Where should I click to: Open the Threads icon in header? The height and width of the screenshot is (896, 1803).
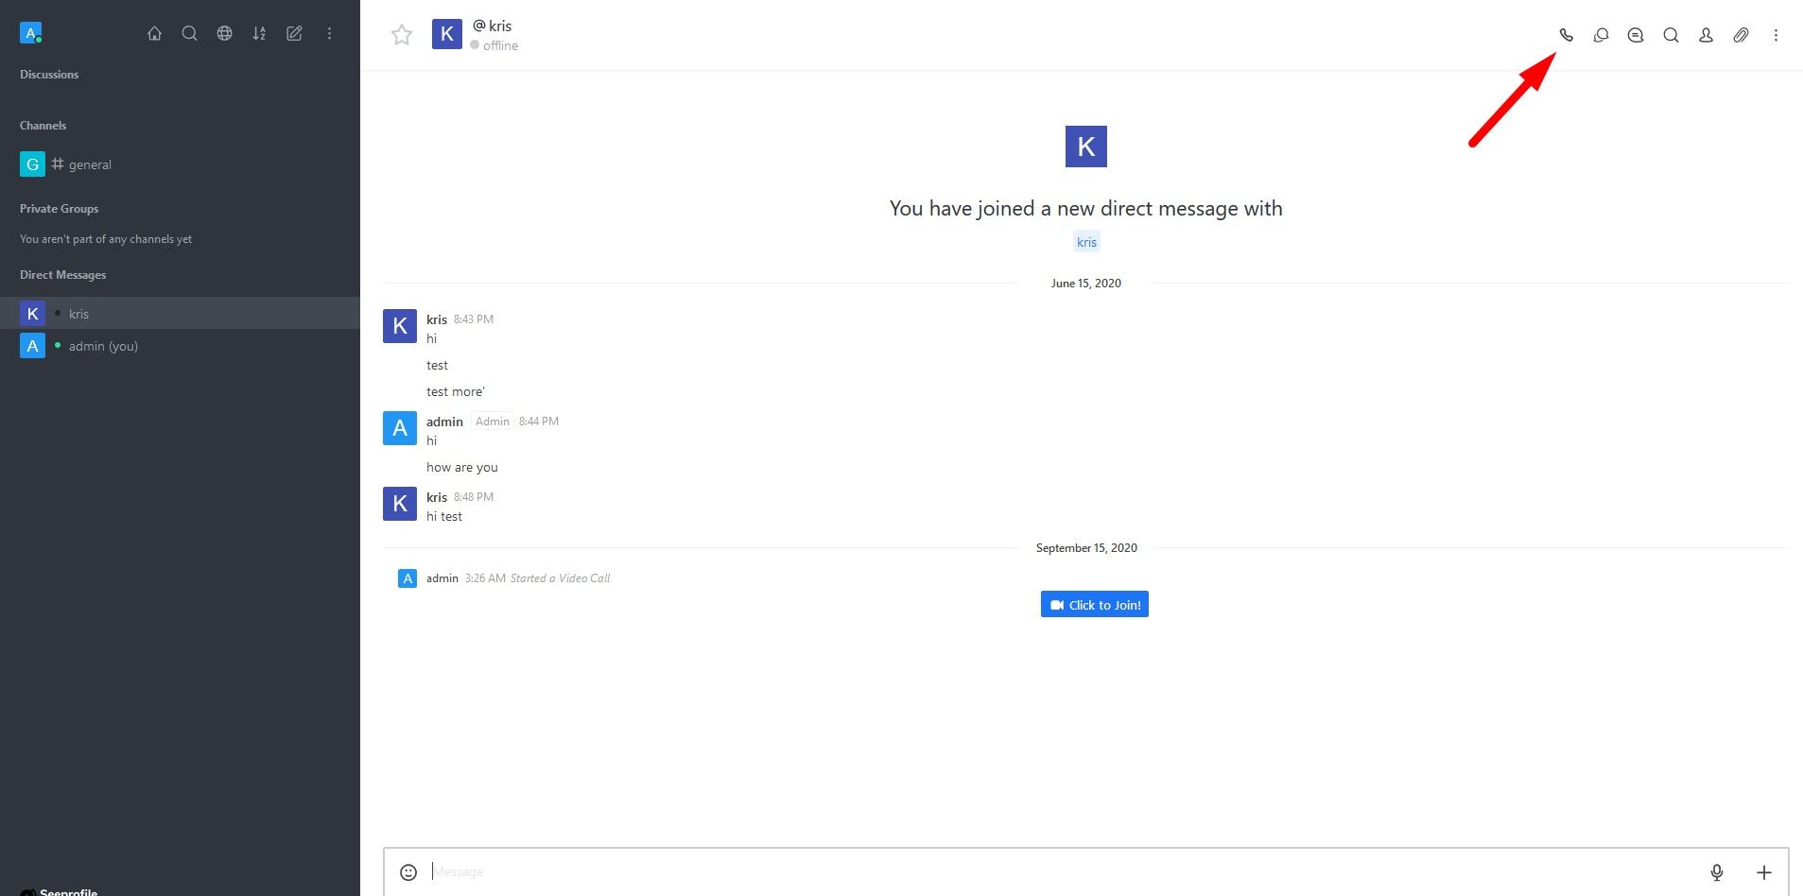(1636, 35)
